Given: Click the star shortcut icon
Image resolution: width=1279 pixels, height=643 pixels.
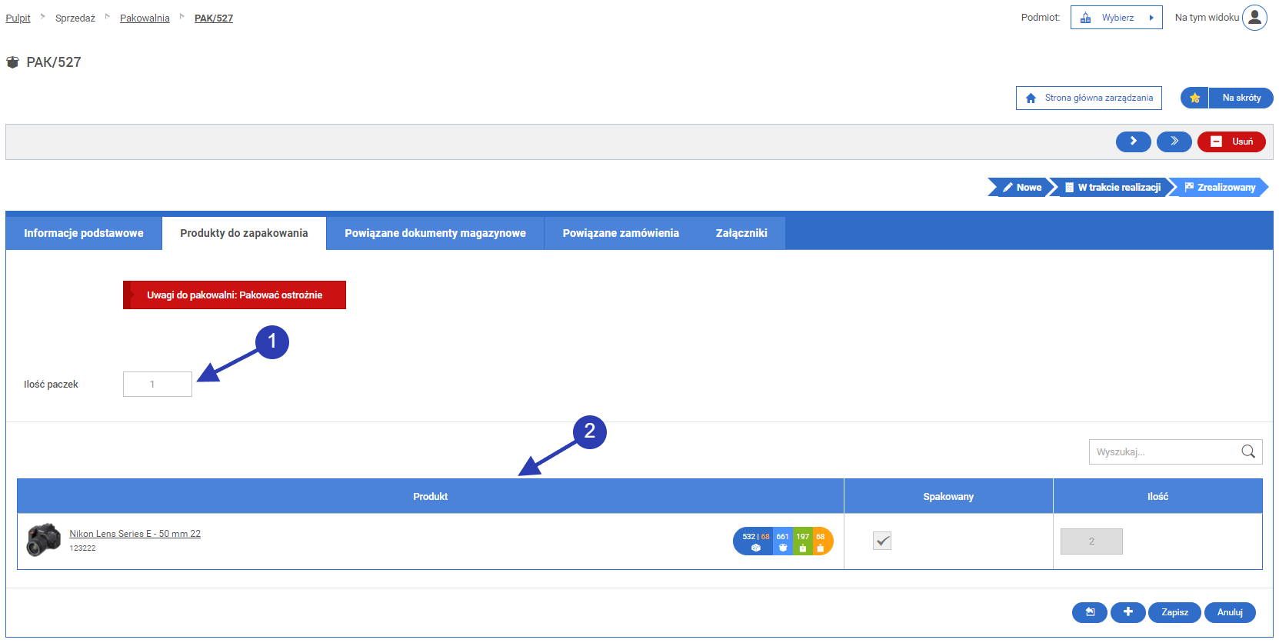Looking at the screenshot, I should coord(1194,98).
